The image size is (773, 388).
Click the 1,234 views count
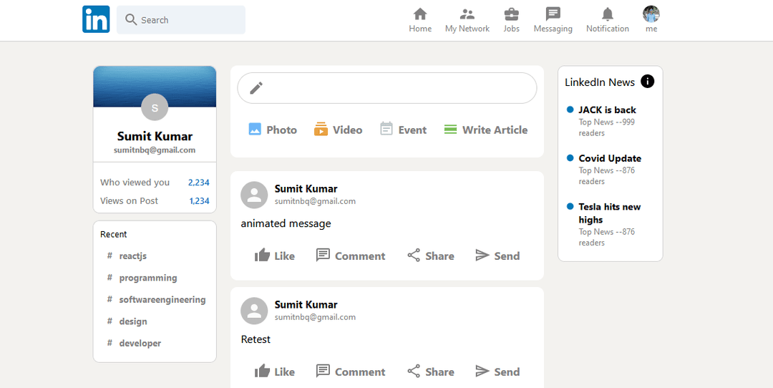coord(199,200)
